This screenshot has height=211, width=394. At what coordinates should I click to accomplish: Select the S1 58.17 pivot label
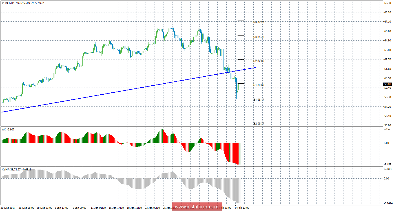258,99
